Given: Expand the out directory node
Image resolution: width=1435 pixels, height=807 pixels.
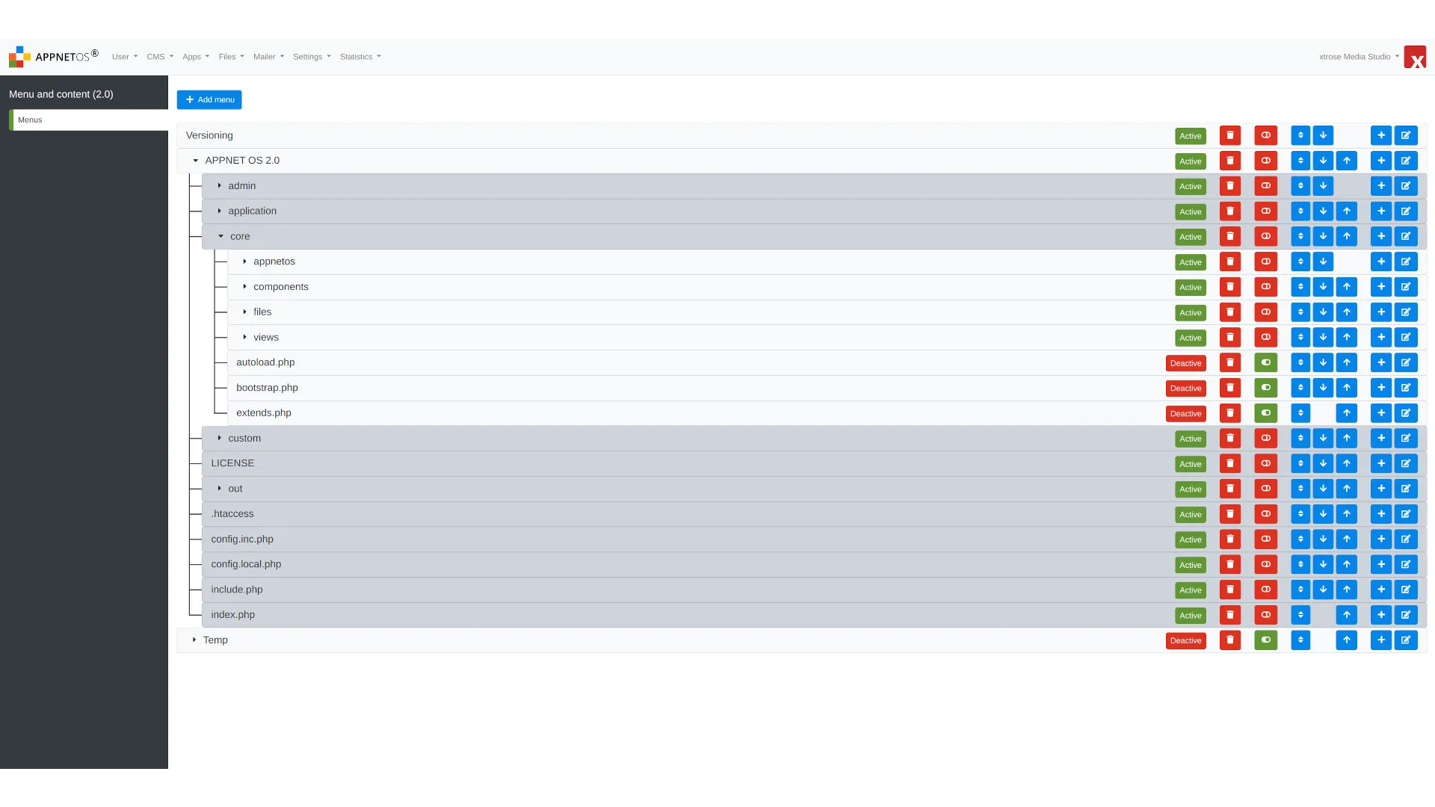Looking at the screenshot, I should (x=220, y=488).
